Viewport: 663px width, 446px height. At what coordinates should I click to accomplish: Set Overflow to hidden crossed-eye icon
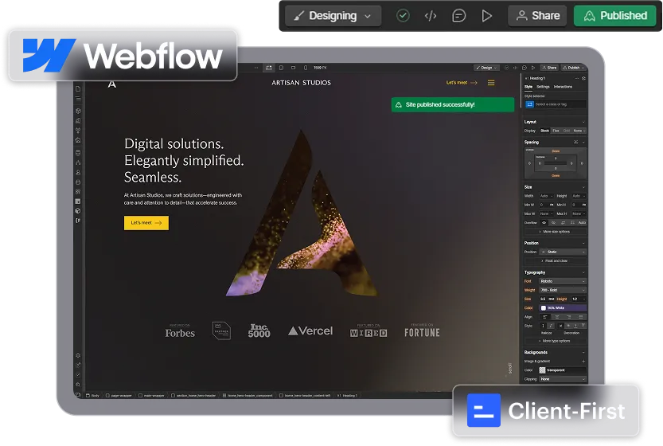[553, 222]
